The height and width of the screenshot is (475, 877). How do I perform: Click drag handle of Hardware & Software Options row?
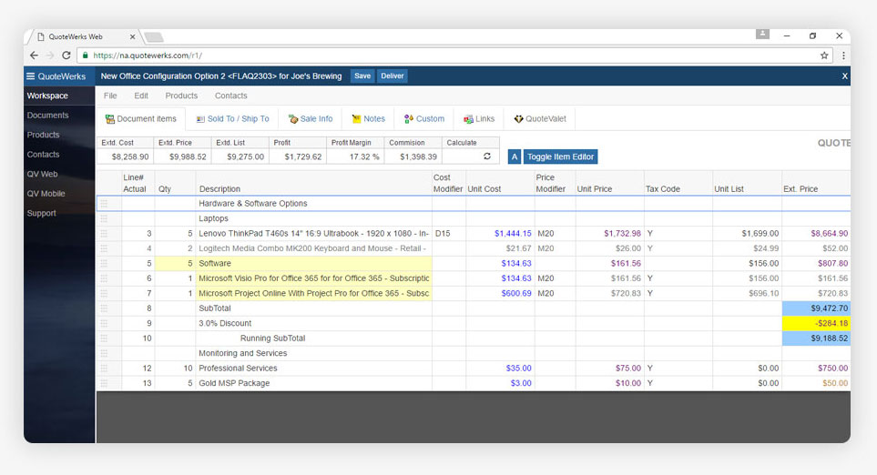point(104,204)
